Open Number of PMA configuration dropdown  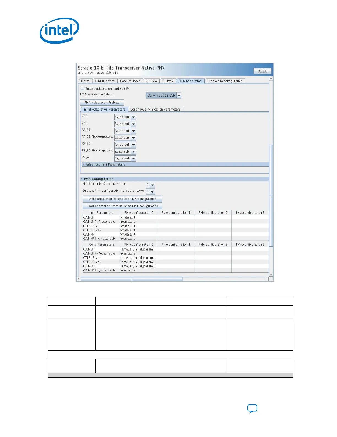point(150,185)
